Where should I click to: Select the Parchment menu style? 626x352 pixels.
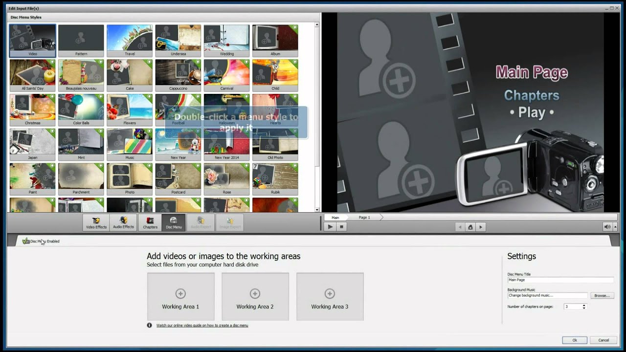(x=81, y=179)
